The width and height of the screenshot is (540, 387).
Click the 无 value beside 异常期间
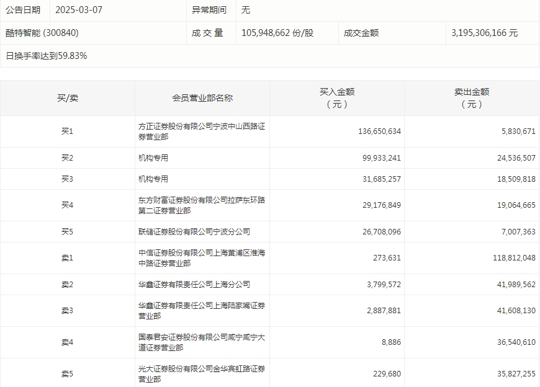tap(246, 10)
